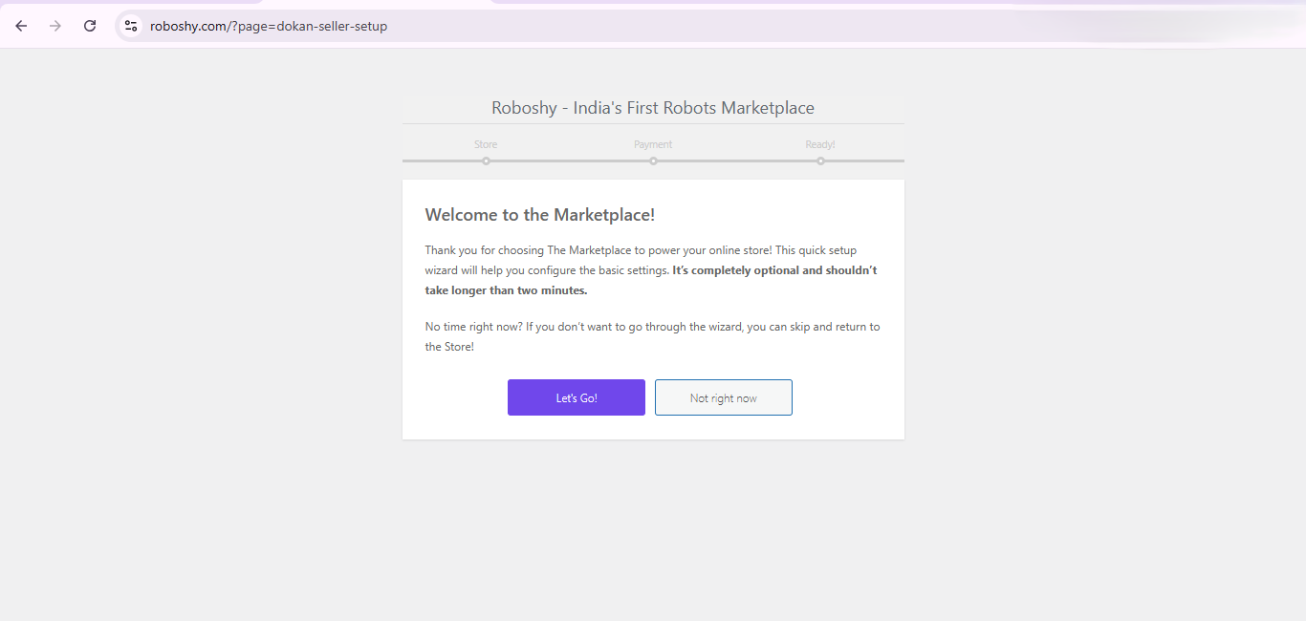1306x621 pixels.
Task: Click the Store label in the progress steps
Action: point(485,143)
